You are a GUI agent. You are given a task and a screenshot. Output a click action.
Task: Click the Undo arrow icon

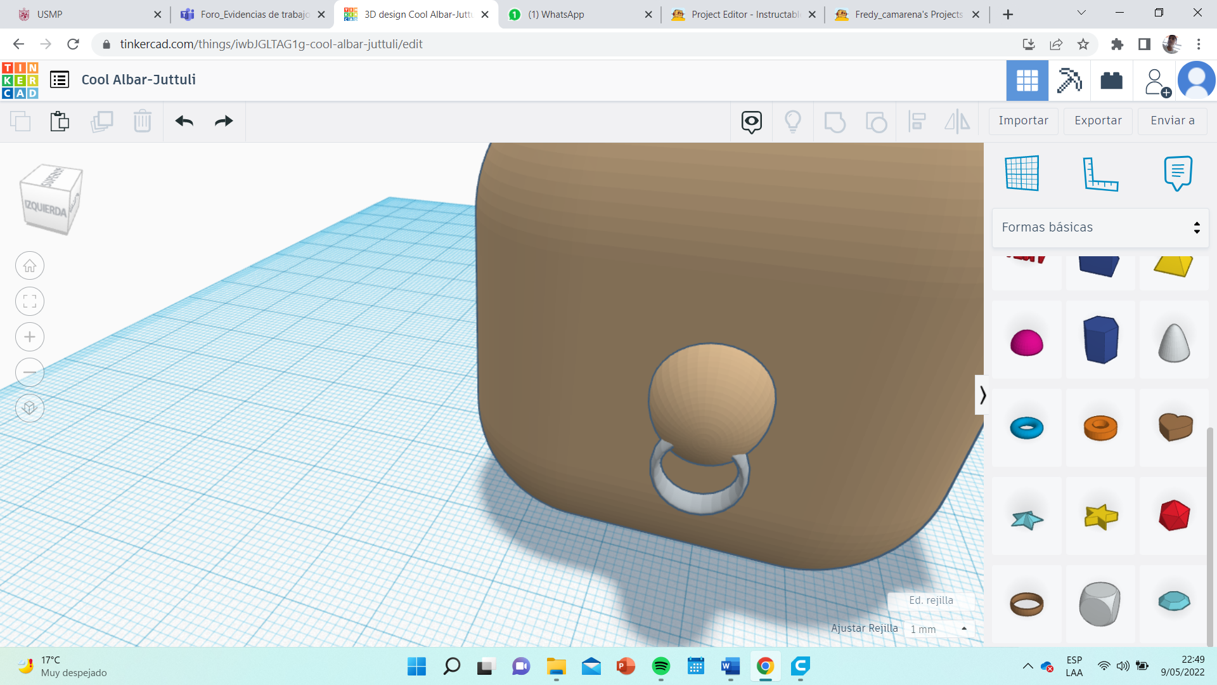pyautogui.click(x=184, y=121)
